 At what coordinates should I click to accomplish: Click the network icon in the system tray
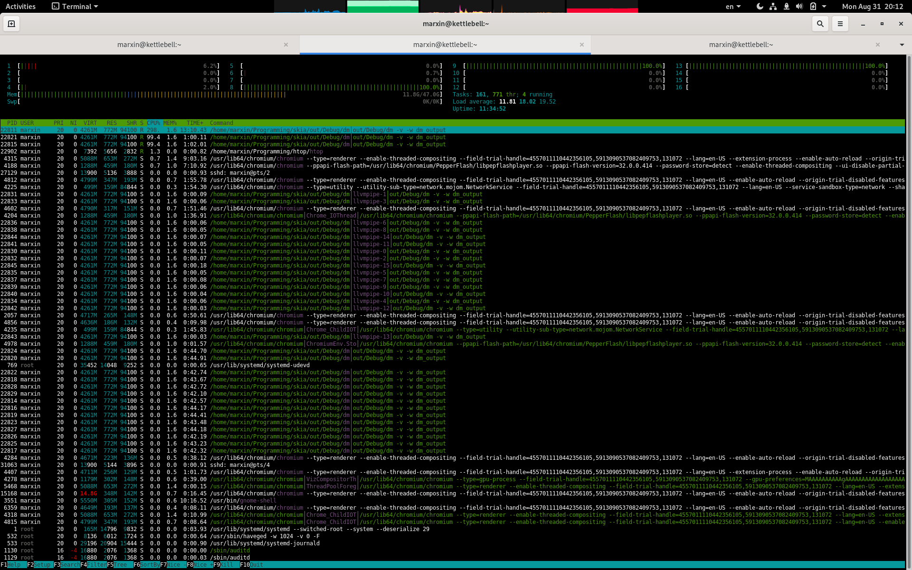pyautogui.click(x=773, y=7)
